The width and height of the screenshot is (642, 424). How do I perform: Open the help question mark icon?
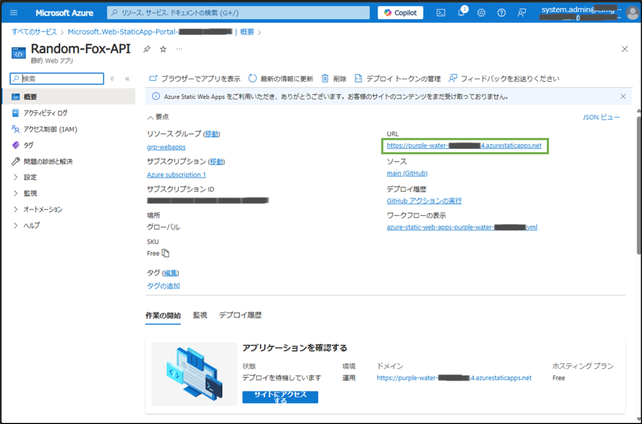(x=501, y=13)
